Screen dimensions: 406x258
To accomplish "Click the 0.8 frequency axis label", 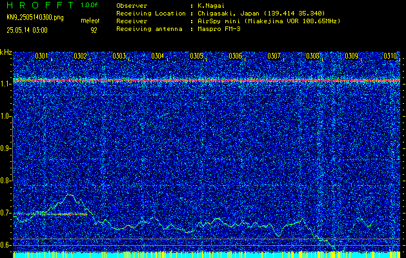I will (5, 181).
